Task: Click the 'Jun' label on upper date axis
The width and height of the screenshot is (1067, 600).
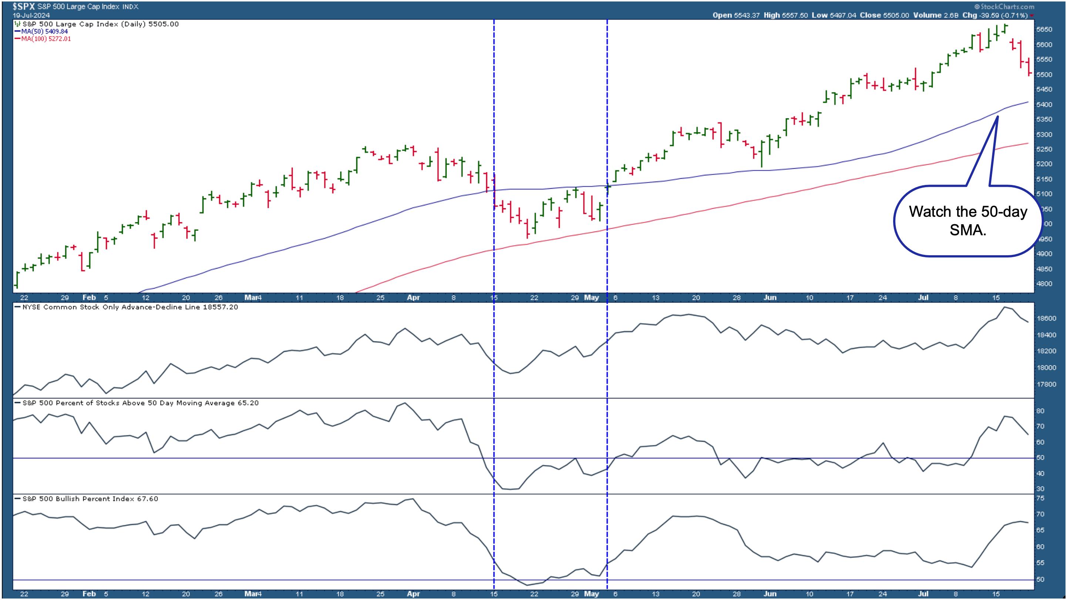Action: pyautogui.click(x=770, y=298)
